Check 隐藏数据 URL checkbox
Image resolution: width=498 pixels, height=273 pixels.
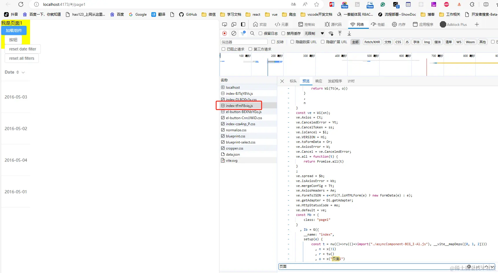coord(292,42)
